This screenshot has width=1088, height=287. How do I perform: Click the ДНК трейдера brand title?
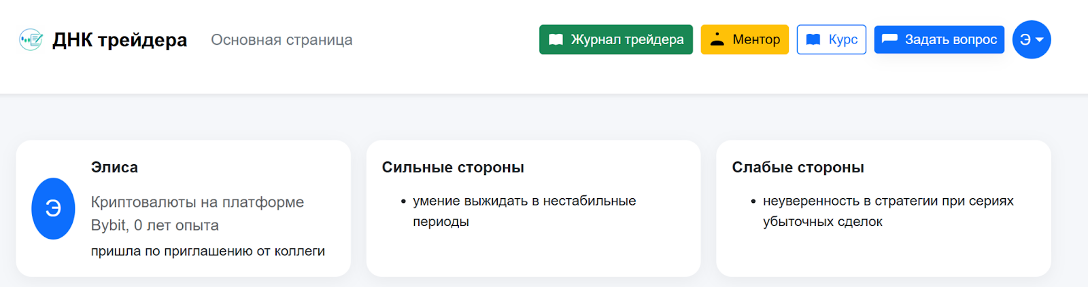(x=120, y=40)
